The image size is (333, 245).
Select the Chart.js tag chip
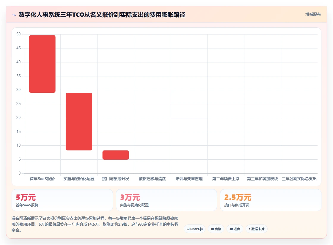(194, 229)
